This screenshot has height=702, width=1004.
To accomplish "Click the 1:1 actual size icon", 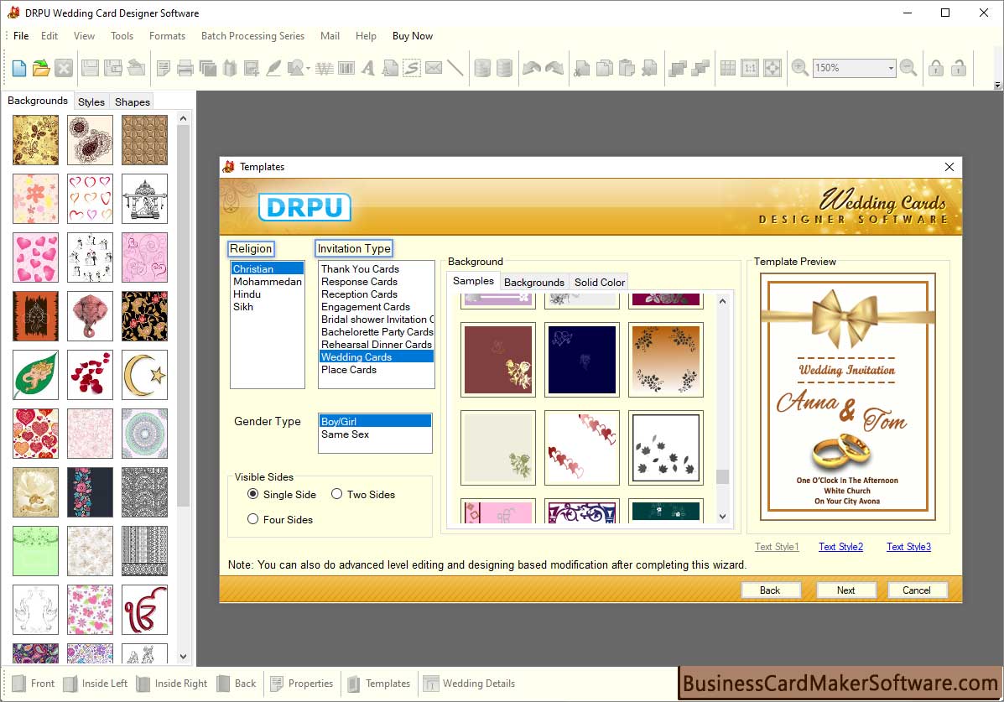I will click(750, 68).
